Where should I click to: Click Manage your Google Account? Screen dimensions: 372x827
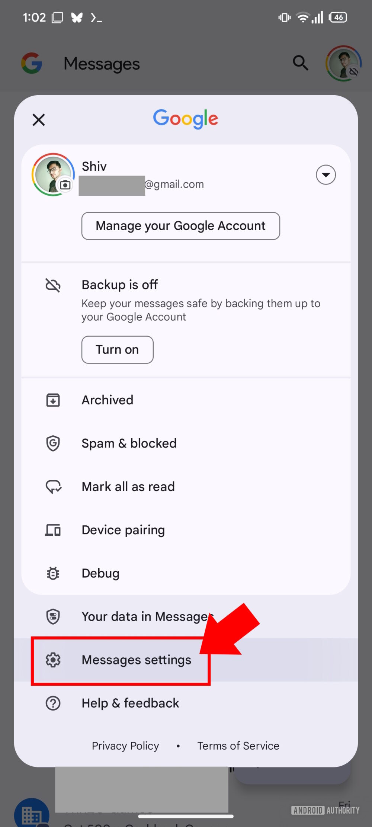pos(180,226)
